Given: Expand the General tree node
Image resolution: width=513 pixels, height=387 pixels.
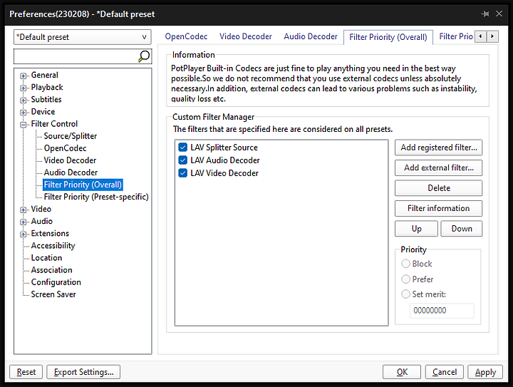Looking at the screenshot, I should [x=23, y=76].
